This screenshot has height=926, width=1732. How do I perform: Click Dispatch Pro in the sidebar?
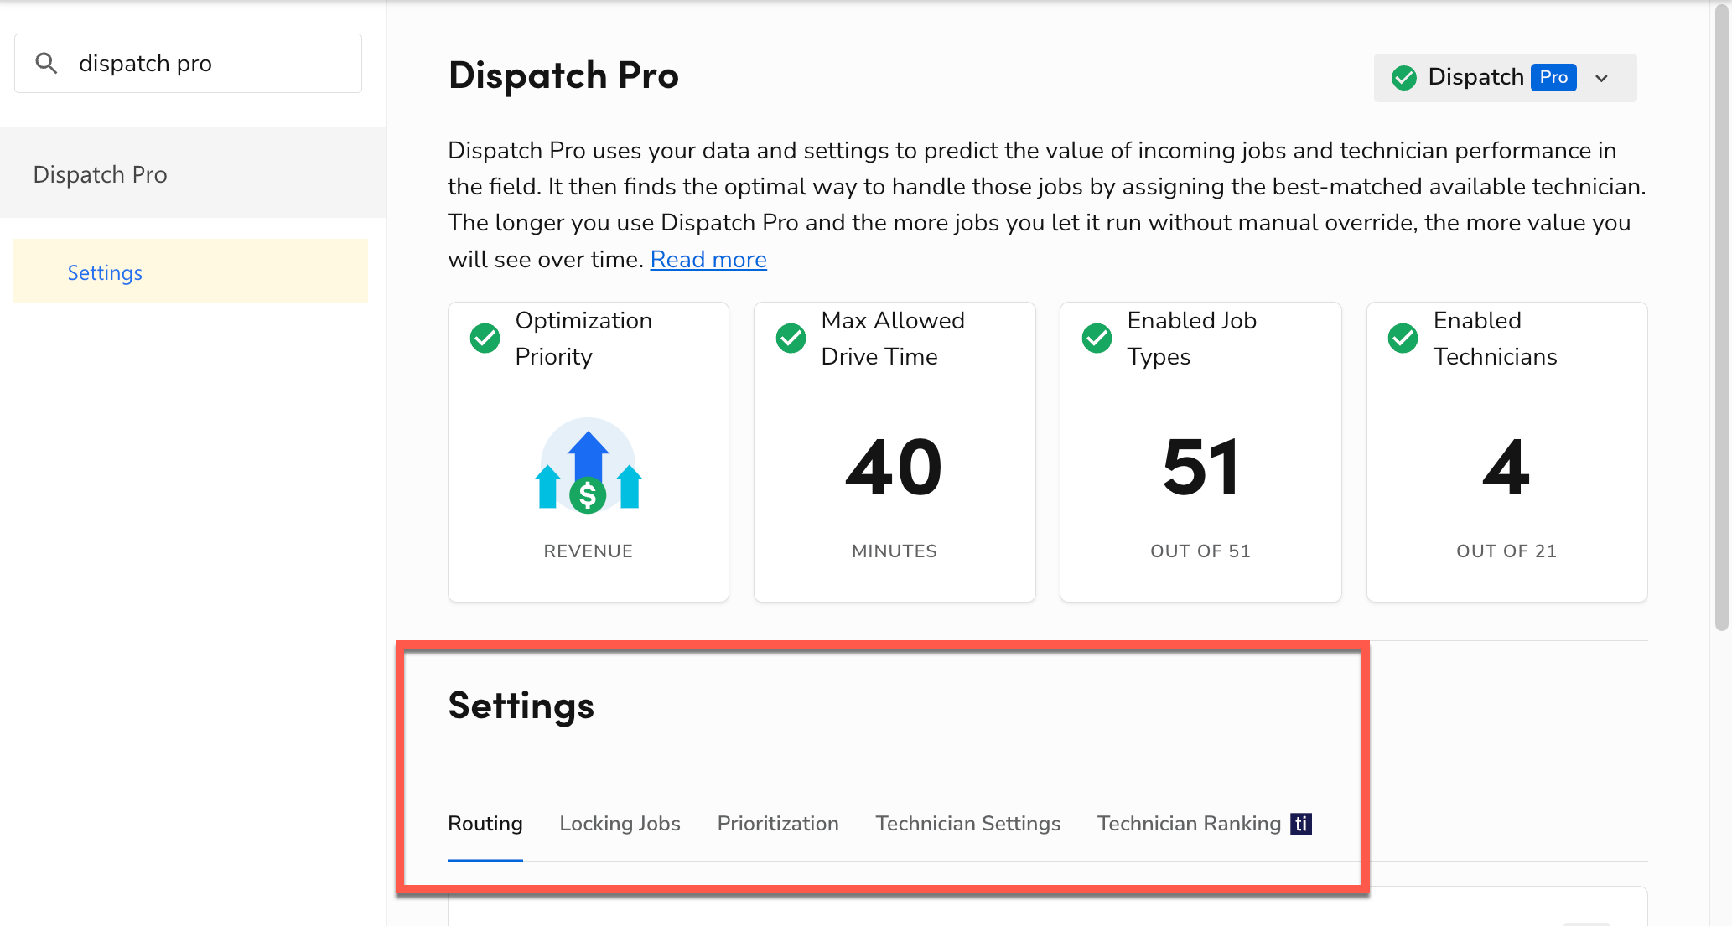(x=193, y=173)
